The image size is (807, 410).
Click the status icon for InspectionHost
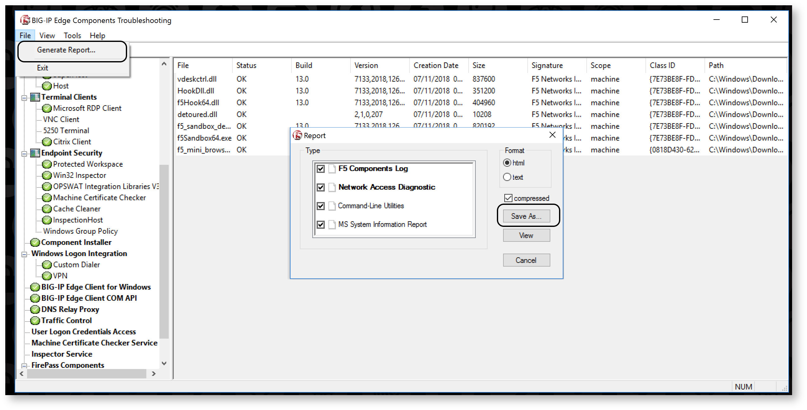[x=47, y=220]
